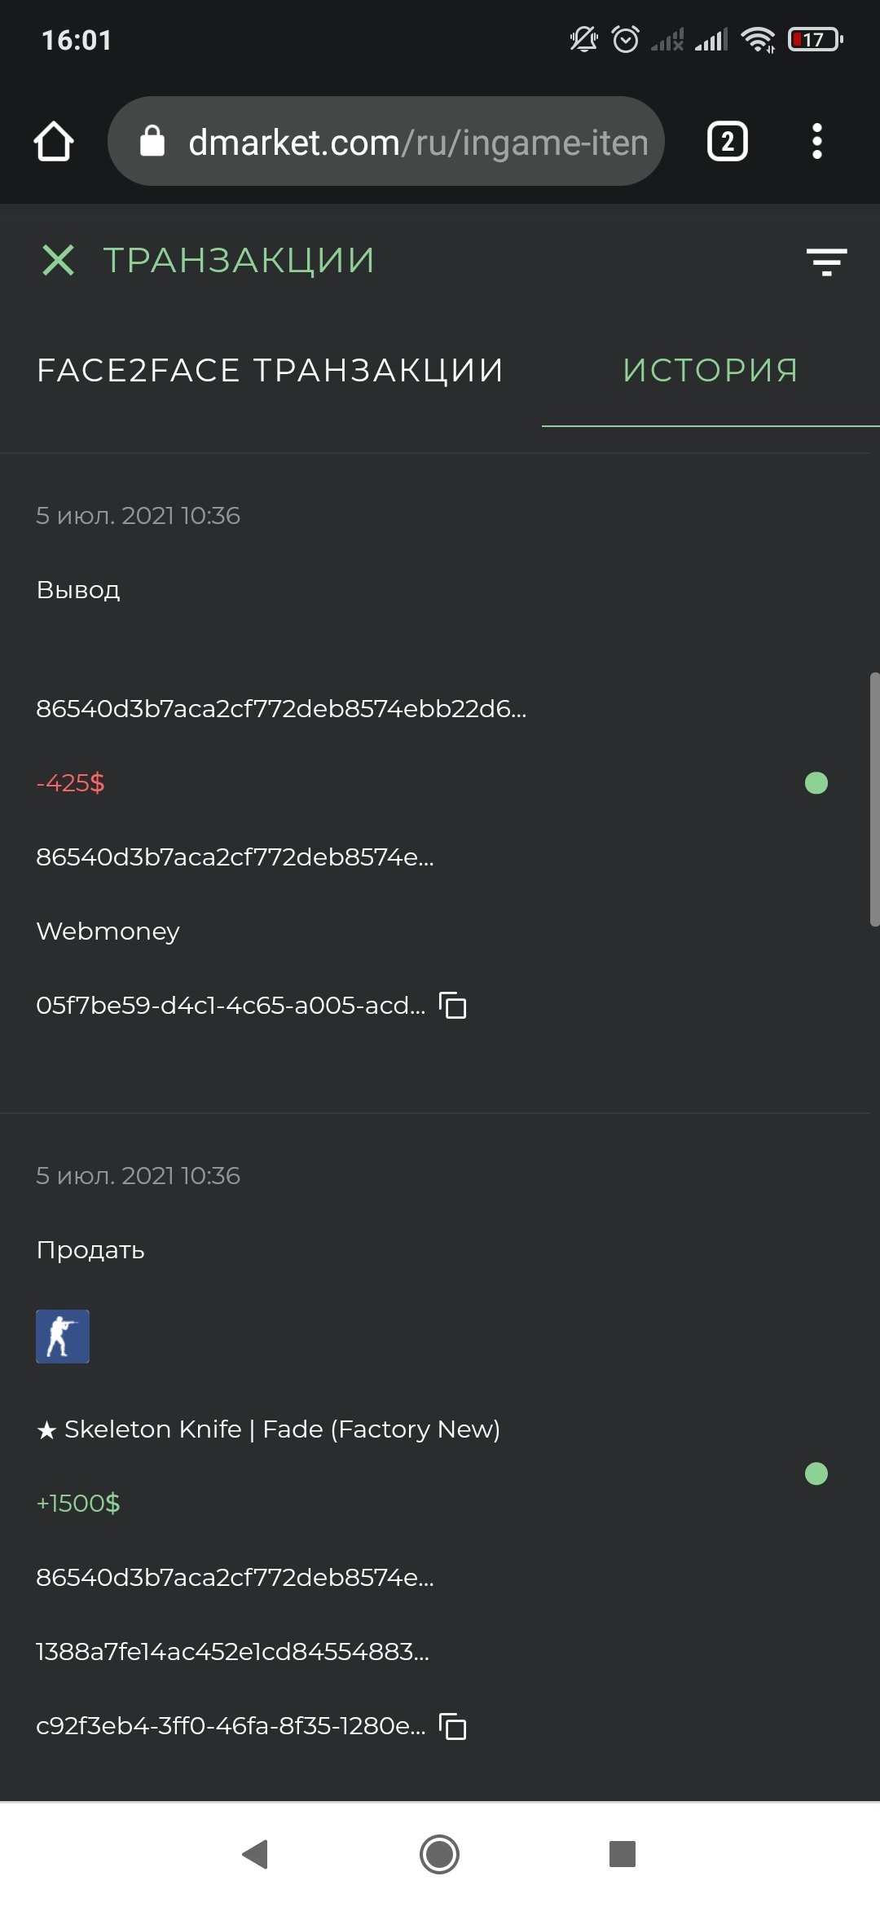Open browser home page
The image size is (880, 1907).
click(x=54, y=142)
